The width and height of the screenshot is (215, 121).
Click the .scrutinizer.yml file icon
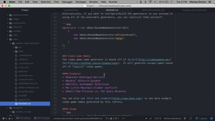16,64
